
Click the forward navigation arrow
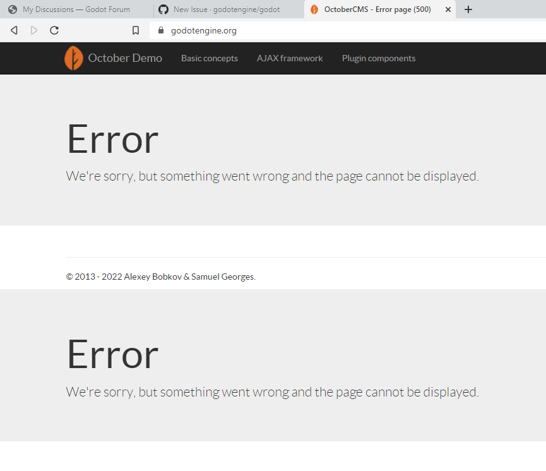(x=33, y=30)
